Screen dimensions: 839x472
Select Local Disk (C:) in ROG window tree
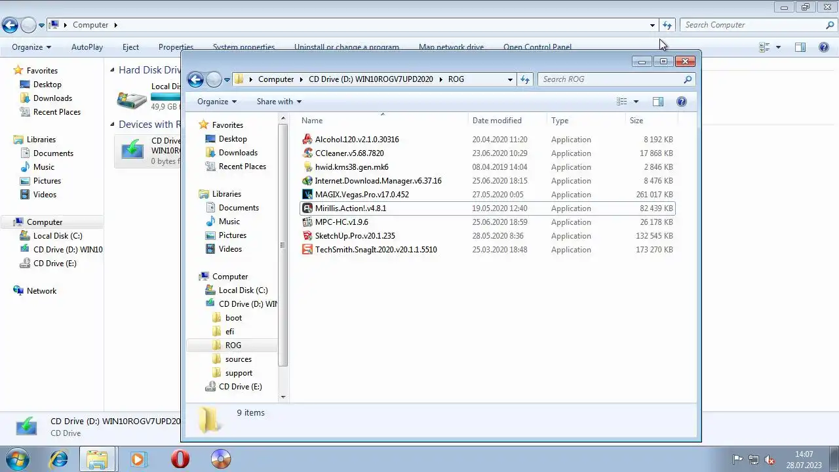coord(243,290)
